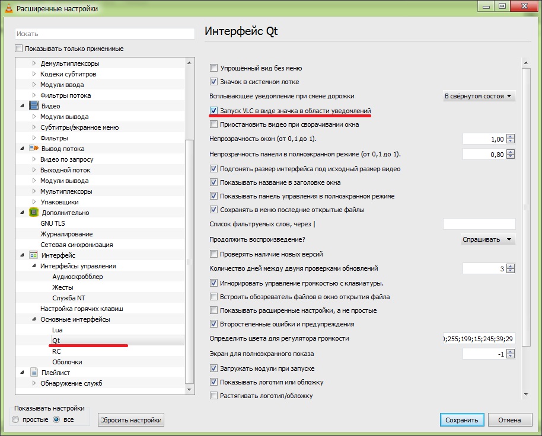542x436 pixels.
Task: Select the GNU TLS item
Action: tap(53, 223)
